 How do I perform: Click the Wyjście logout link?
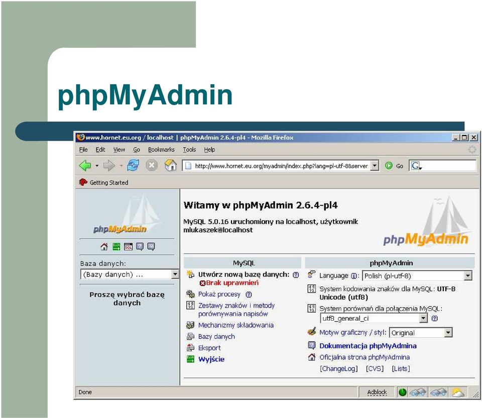(x=211, y=359)
